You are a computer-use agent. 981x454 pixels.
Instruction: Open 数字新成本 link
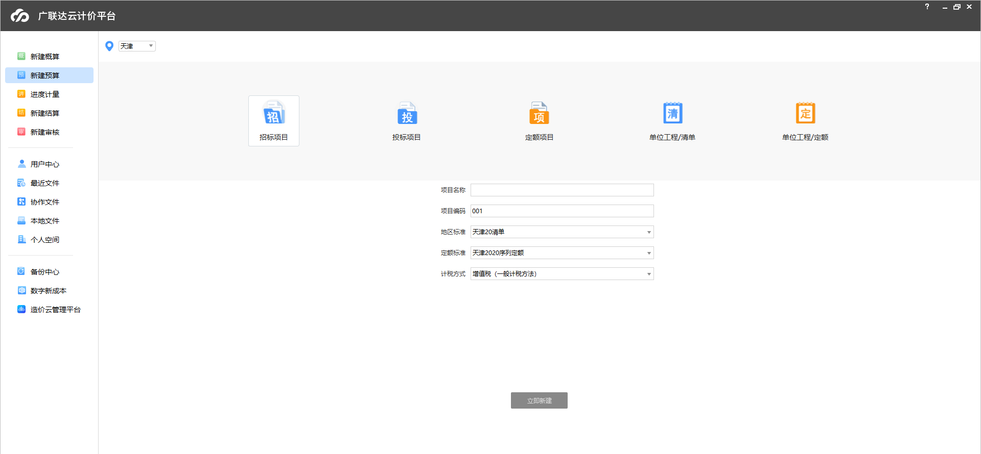(x=49, y=291)
